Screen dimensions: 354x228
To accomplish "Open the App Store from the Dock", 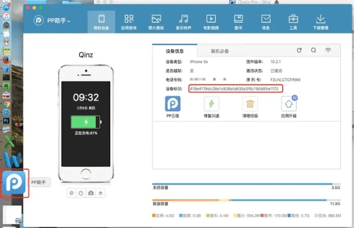I will (x=6, y=7).
